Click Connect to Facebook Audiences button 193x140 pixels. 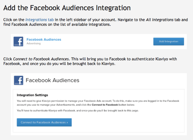pos(44,122)
